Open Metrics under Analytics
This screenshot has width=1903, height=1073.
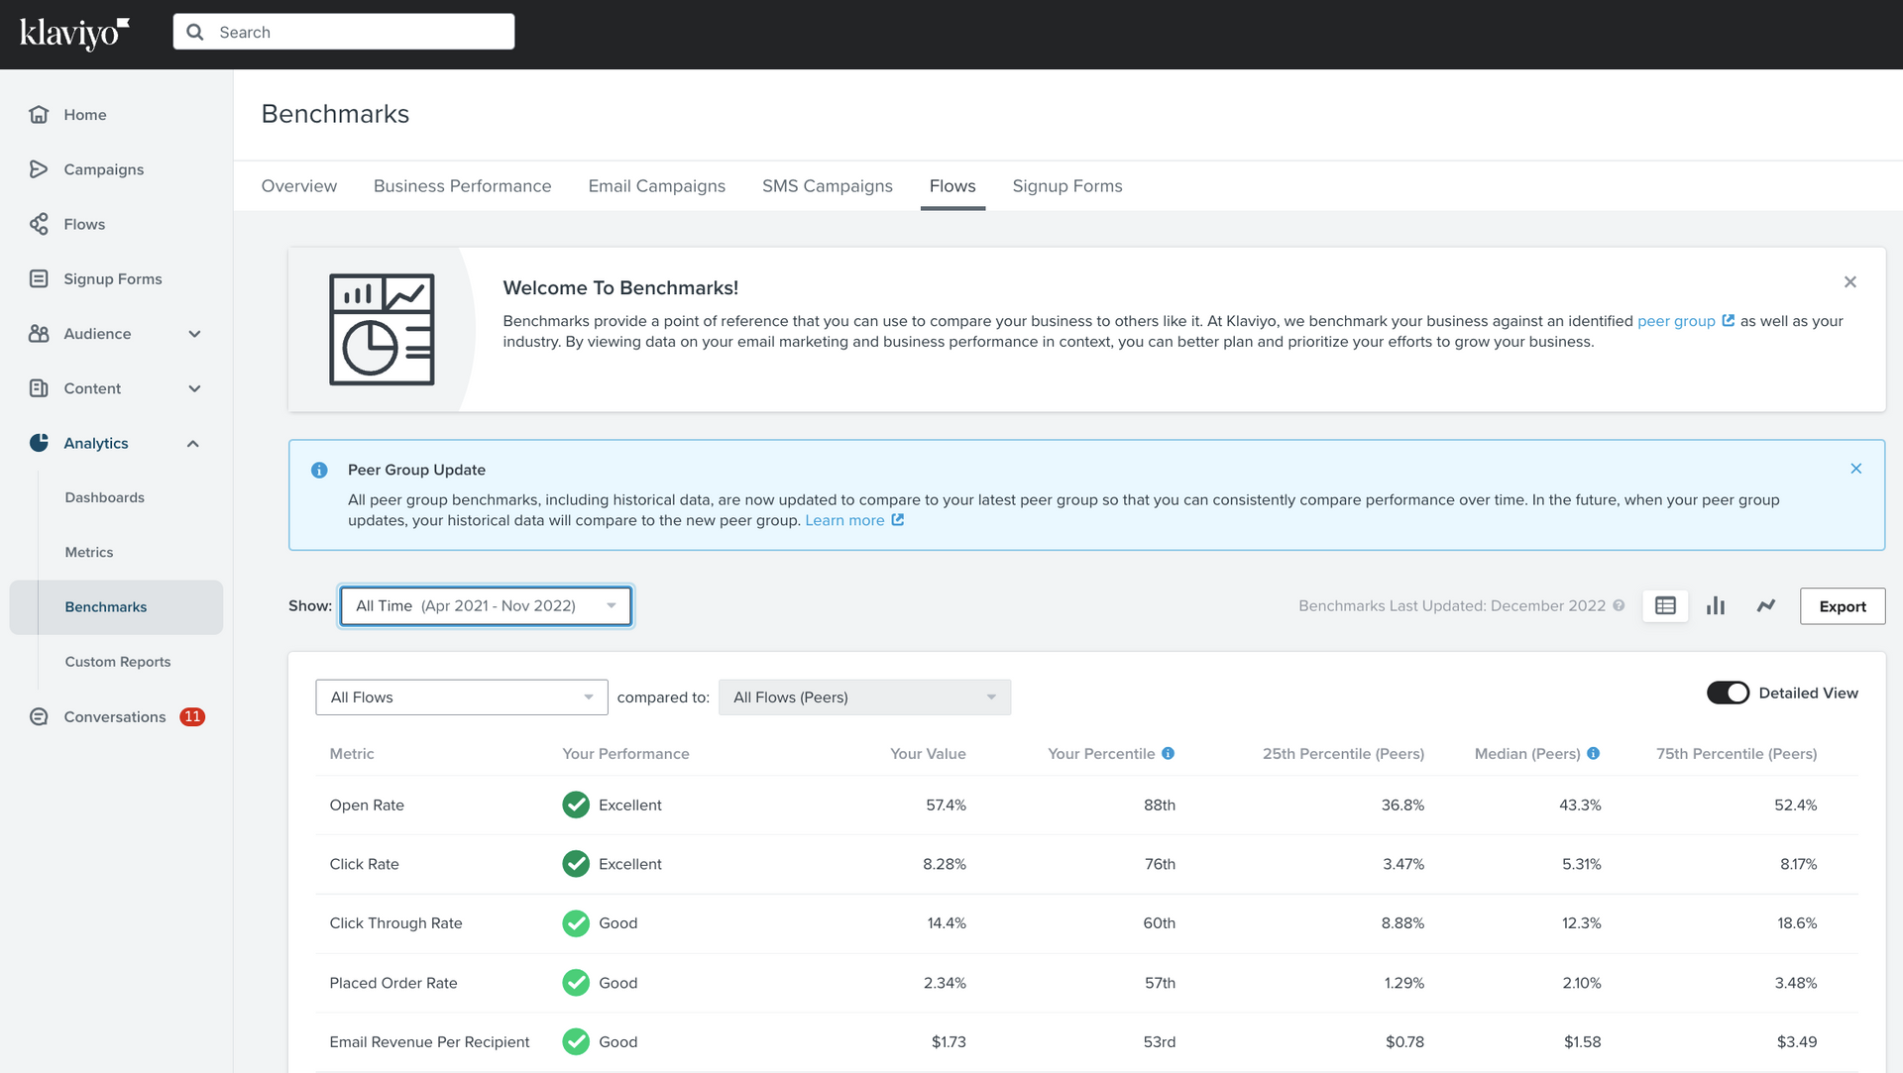pos(89,552)
